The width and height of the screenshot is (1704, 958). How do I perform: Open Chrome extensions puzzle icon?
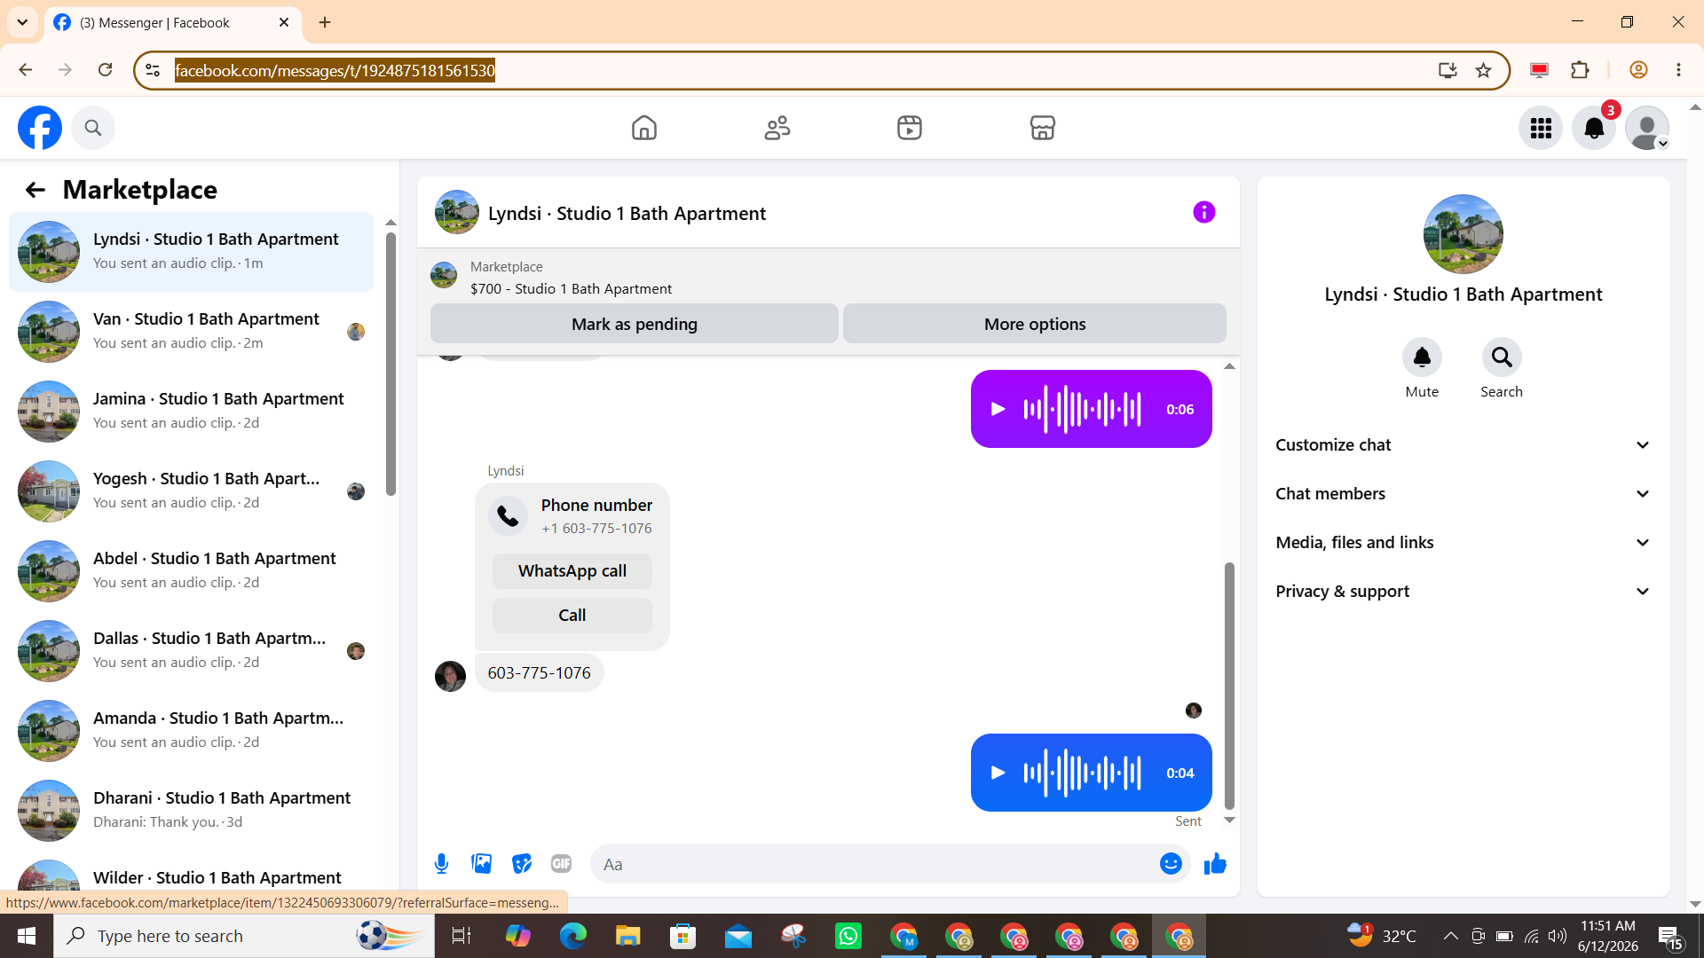point(1580,70)
